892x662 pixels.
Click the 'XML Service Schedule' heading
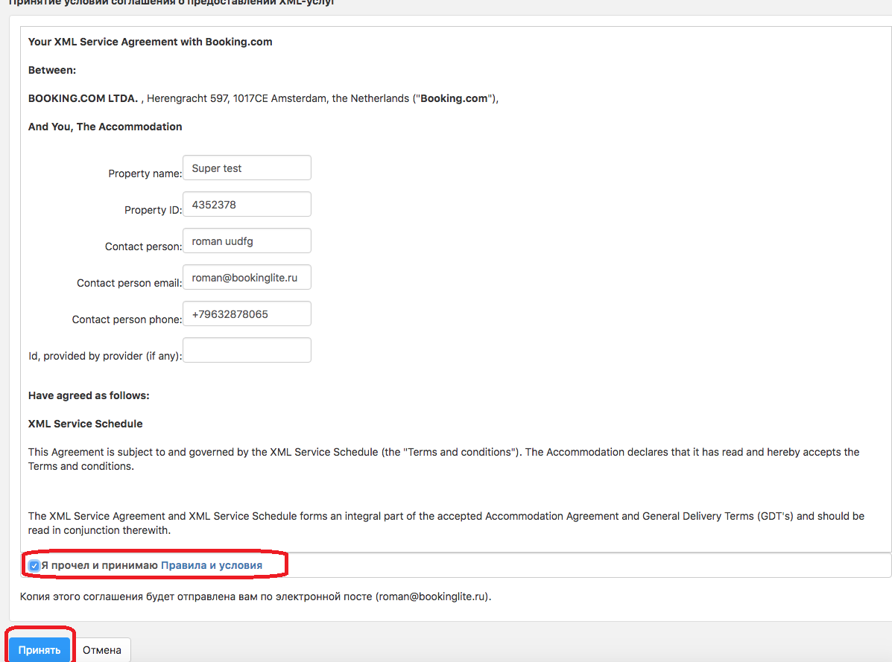[86, 424]
